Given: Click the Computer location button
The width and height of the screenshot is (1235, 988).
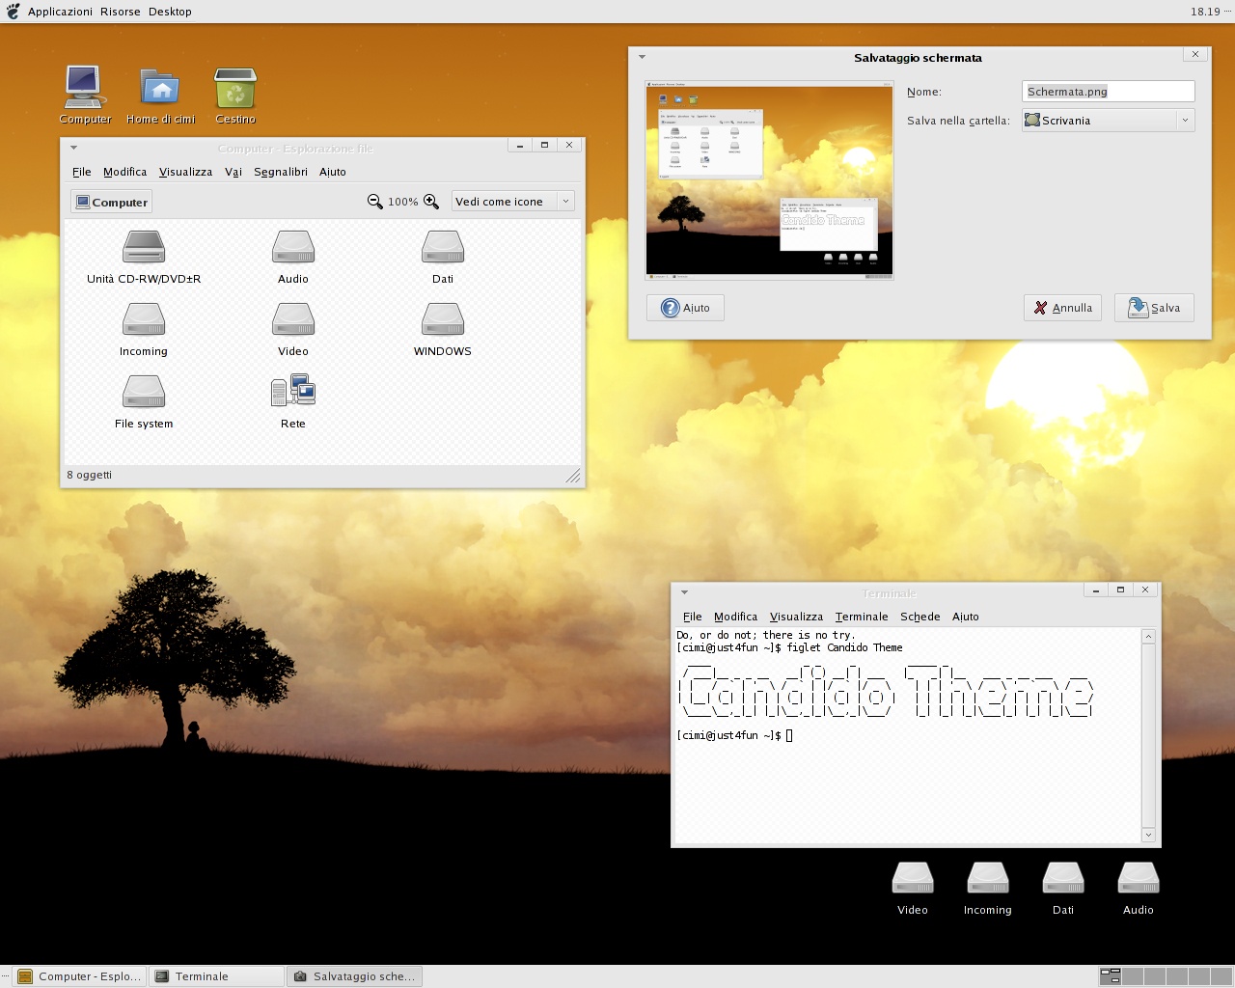Looking at the screenshot, I should tap(111, 202).
